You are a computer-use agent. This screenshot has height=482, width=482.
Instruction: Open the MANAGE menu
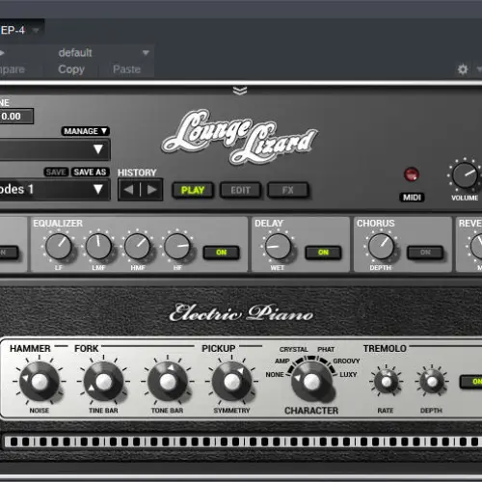(x=85, y=131)
